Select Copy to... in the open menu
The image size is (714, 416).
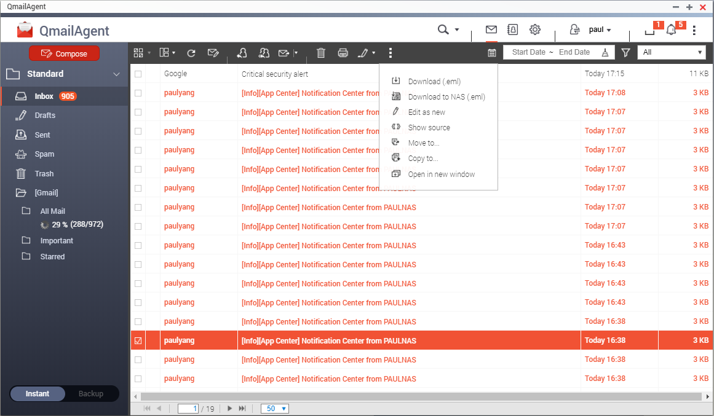point(422,158)
